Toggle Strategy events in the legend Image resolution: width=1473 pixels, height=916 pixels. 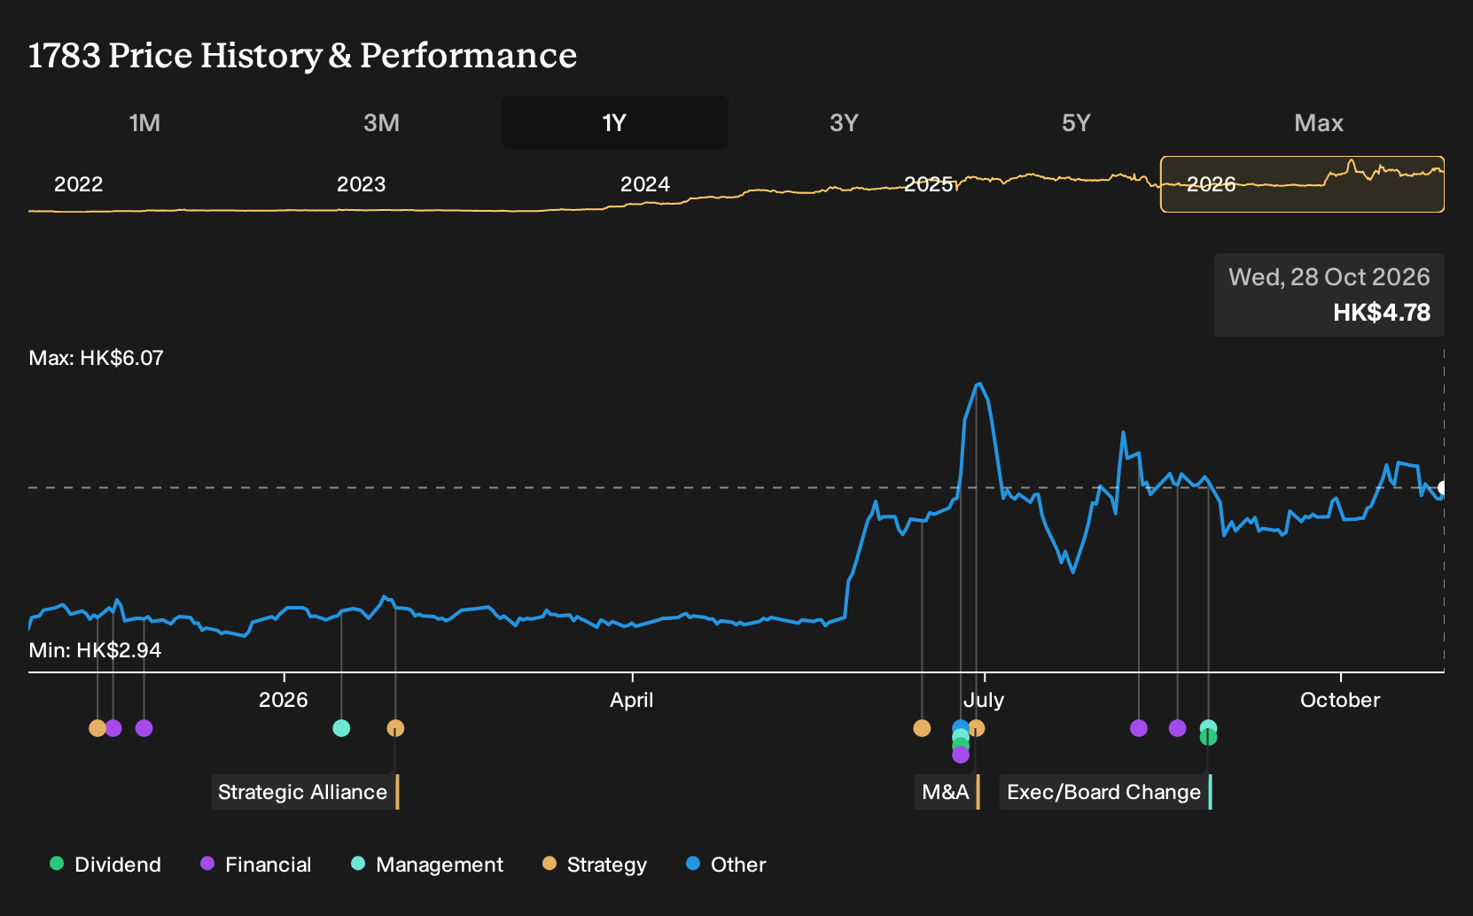coord(595,865)
